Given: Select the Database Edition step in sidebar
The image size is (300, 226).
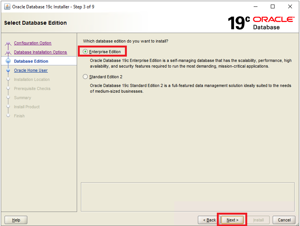Looking at the screenshot, I should click(31, 61).
